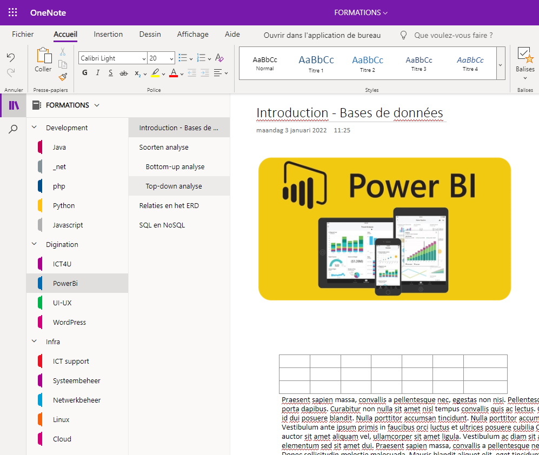
Task: Clear formatting with eraser icon
Action: (219, 58)
